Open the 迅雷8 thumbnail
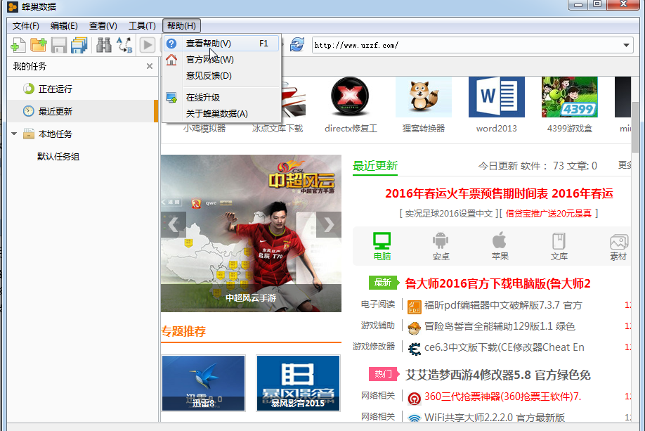 point(204,383)
